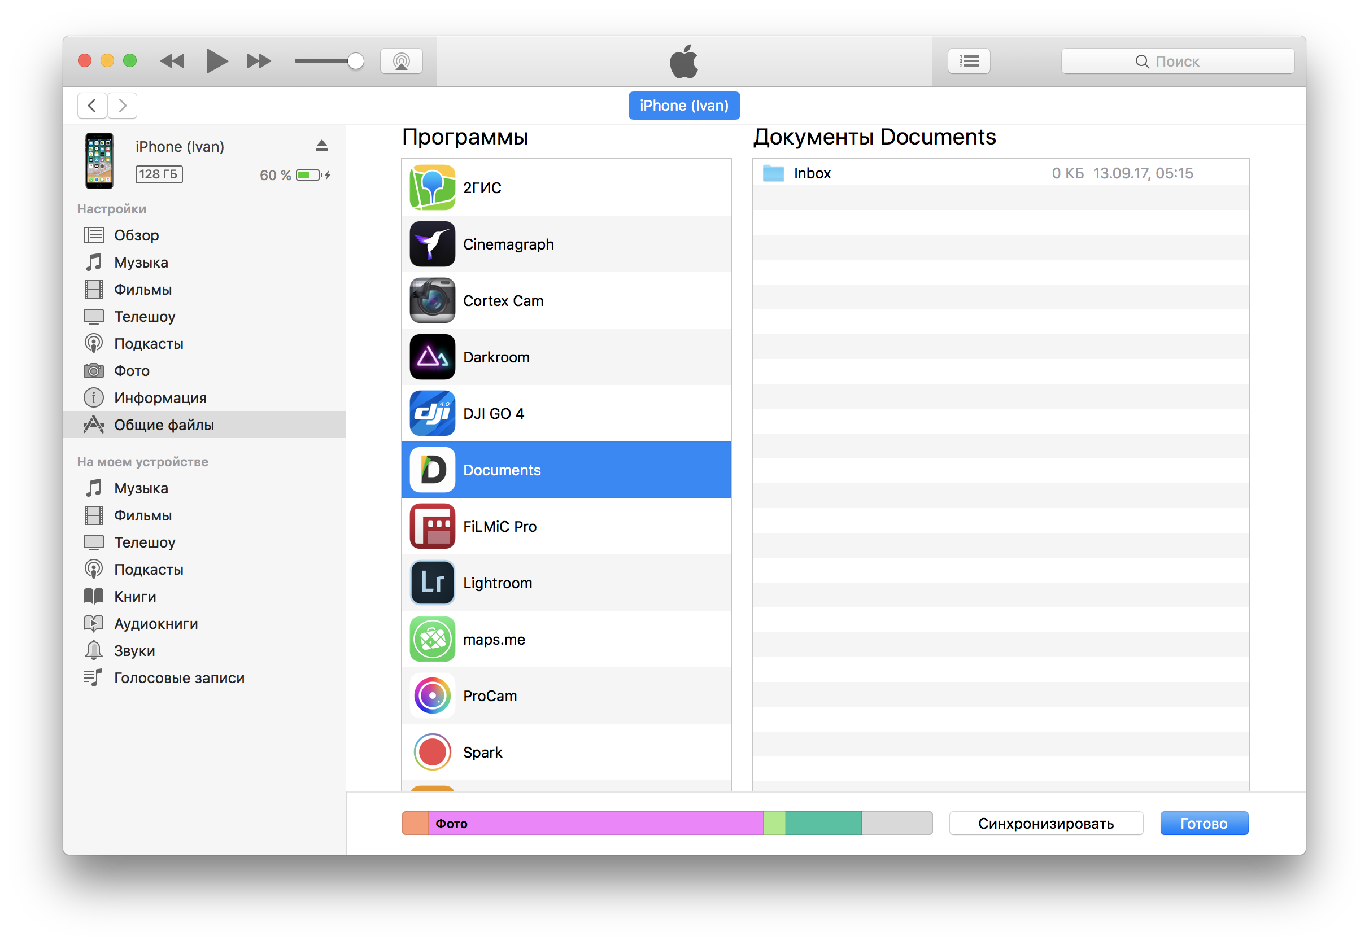
Task: Select the 2ГИС app icon
Action: pyautogui.click(x=433, y=187)
